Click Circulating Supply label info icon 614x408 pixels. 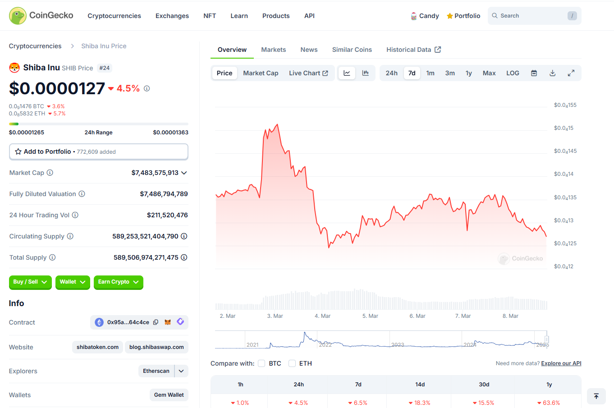point(70,236)
